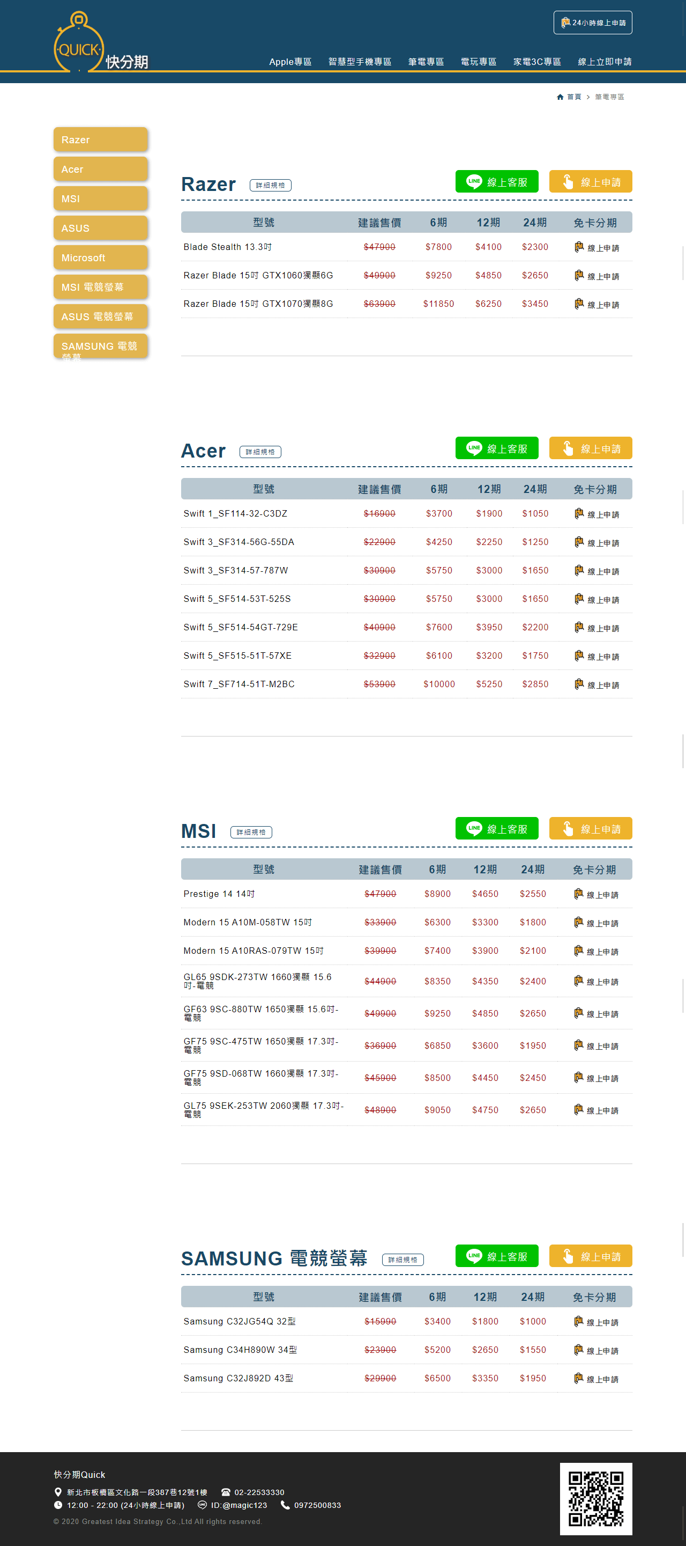Open LINE 線上客服 in MSI section
Viewport: 686px width, 1546px height.
point(496,829)
